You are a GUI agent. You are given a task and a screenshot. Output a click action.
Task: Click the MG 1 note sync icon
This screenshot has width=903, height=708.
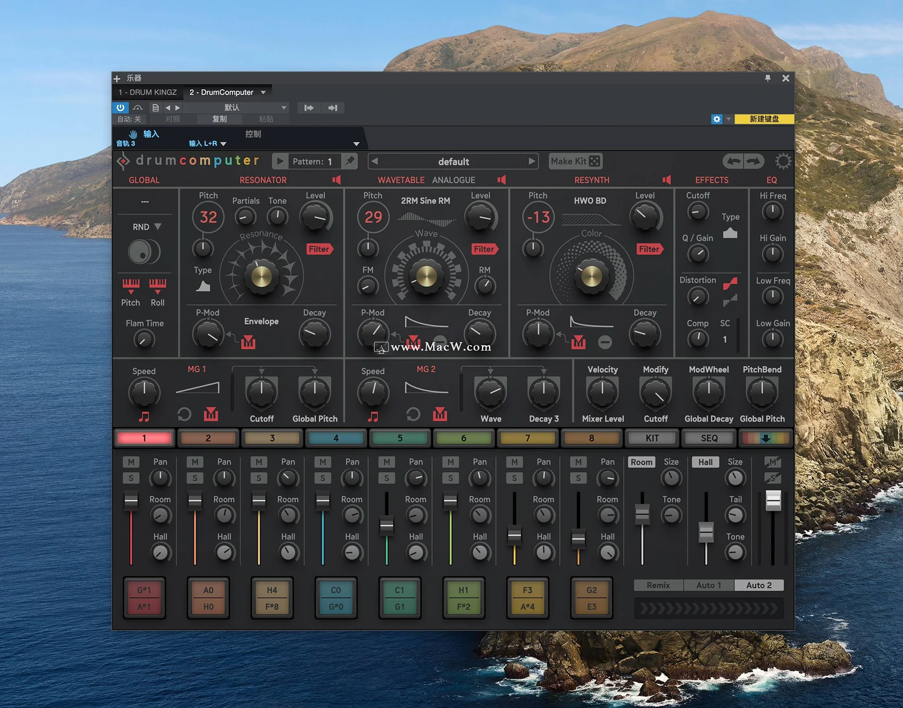coord(144,416)
